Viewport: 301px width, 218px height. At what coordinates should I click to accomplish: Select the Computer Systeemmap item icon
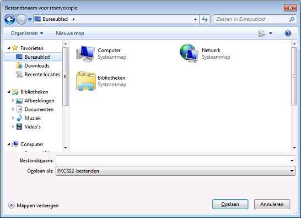85,54
